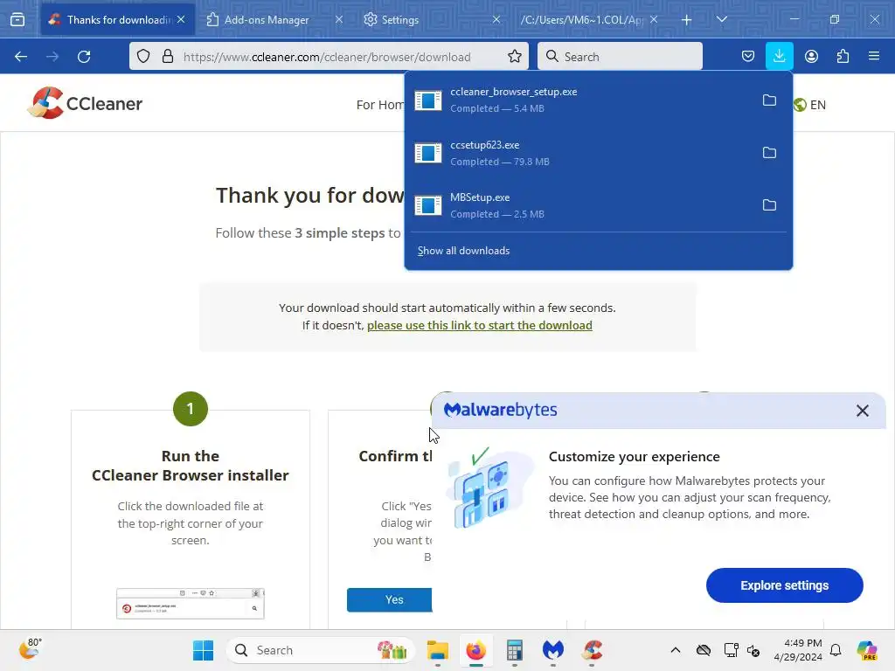Switch to Add-ons Manager tab
Screen dimensions: 895x671
click(266, 20)
